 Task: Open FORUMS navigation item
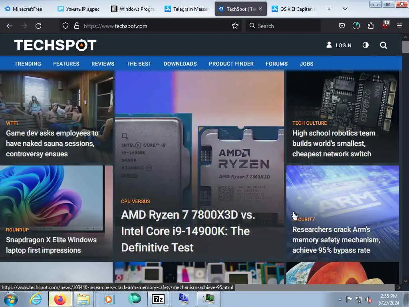(277, 64)
